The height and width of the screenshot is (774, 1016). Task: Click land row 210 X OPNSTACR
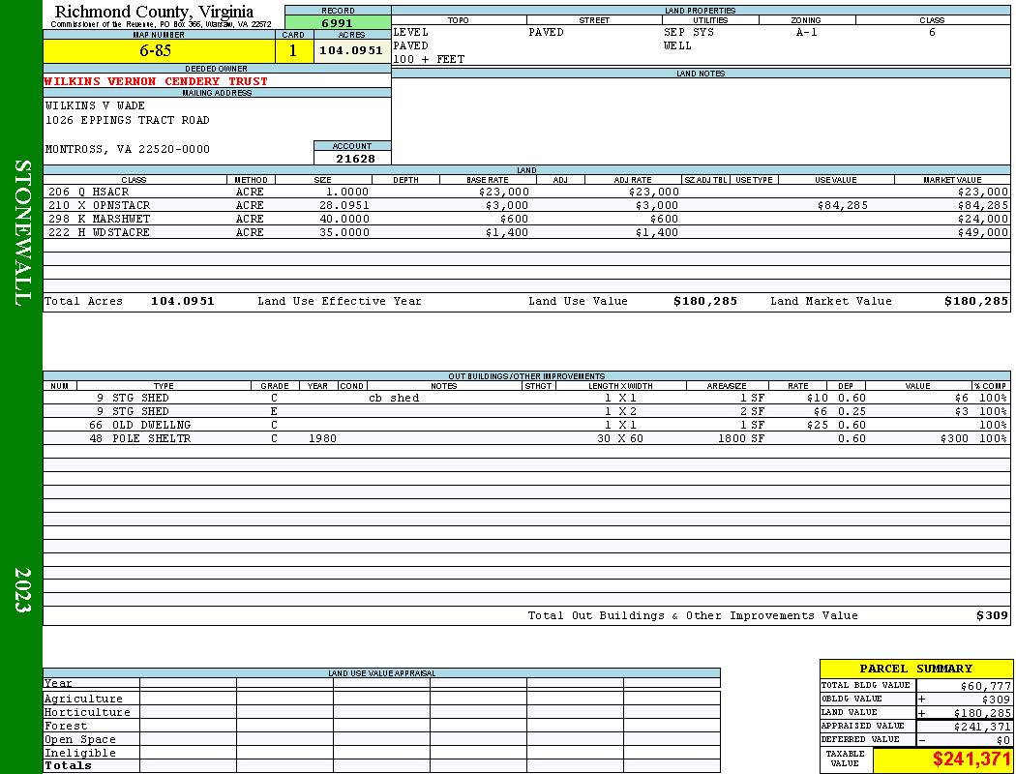click(x=526, y=205)
